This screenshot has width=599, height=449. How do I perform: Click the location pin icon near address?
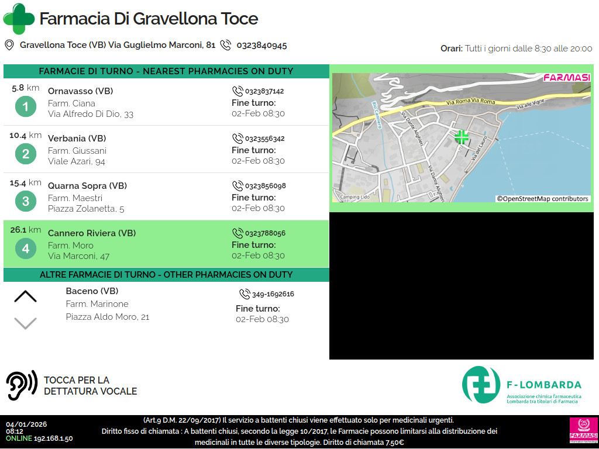coord(9,45)
